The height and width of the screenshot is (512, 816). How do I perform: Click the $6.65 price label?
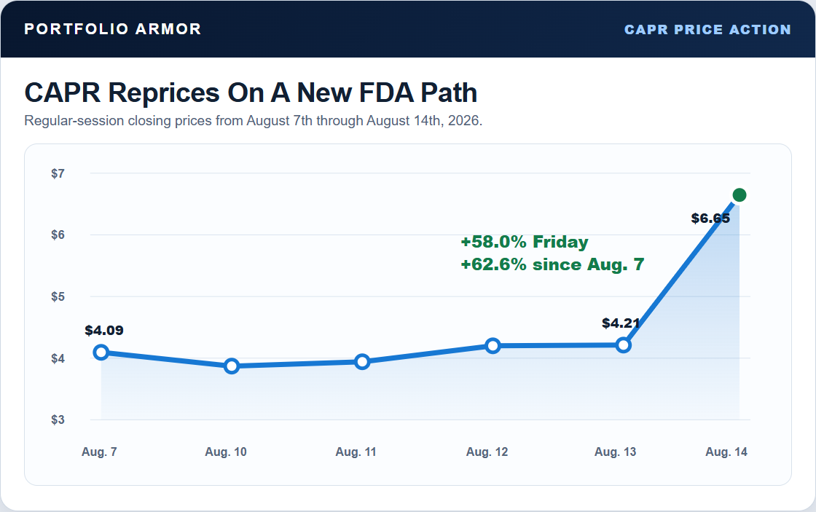[710, 218]
